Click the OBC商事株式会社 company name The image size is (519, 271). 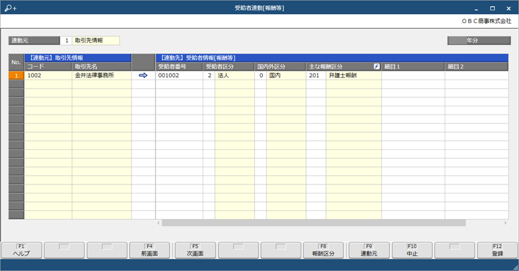click(486, 21)
